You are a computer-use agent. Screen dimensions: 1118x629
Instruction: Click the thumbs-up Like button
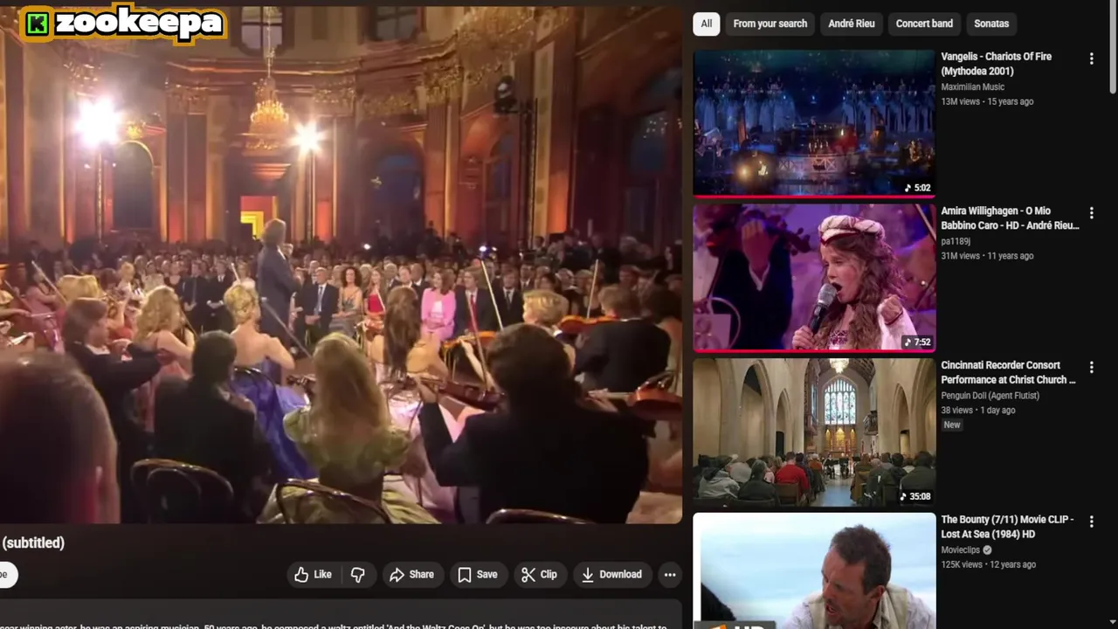pyautogui.click(x=314, y=574)
